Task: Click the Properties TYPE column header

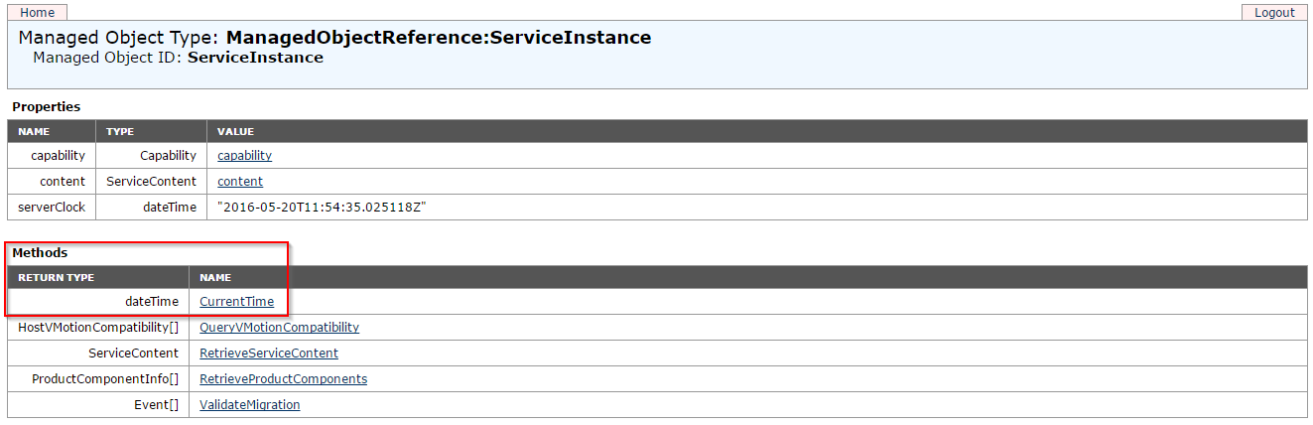Action: click(120, 131)
